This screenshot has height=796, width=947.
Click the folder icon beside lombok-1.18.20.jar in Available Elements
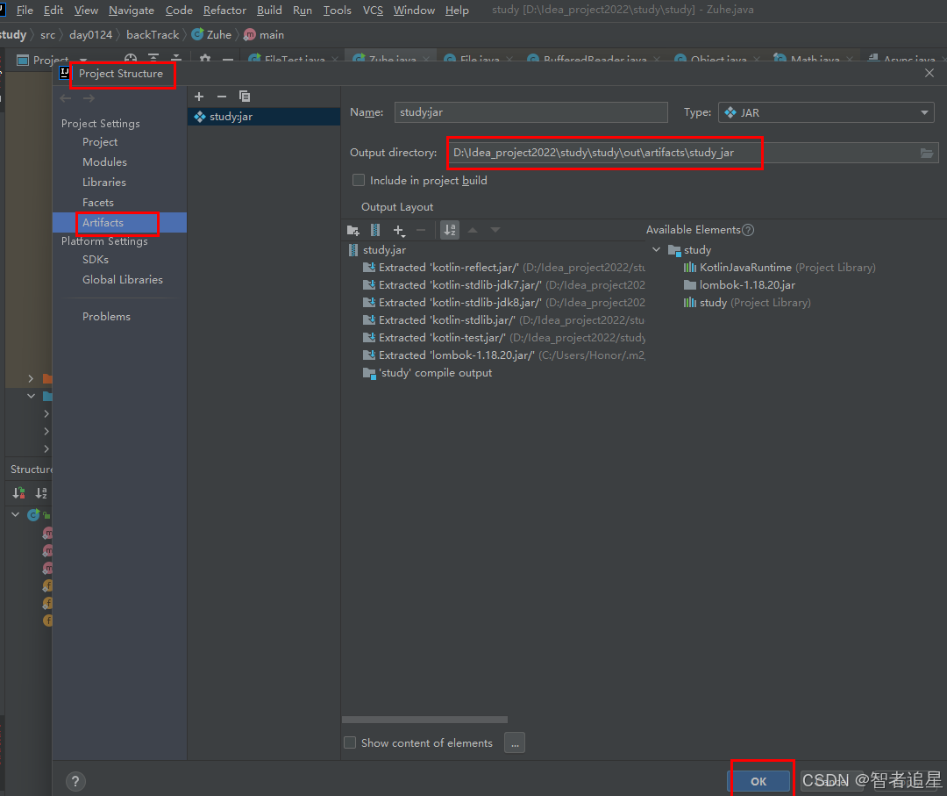tap(690, 285)
